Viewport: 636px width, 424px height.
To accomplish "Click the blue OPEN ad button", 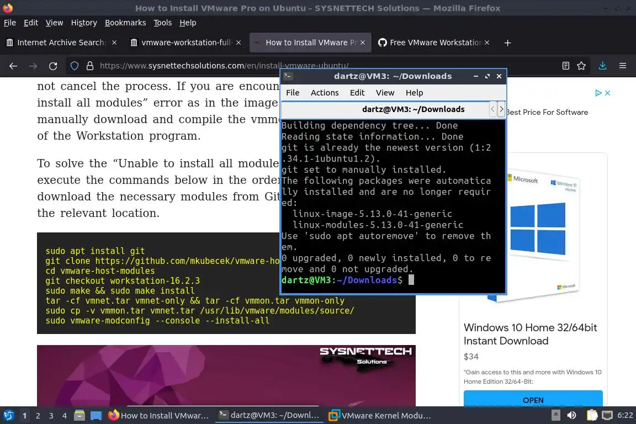I will 533,399.
